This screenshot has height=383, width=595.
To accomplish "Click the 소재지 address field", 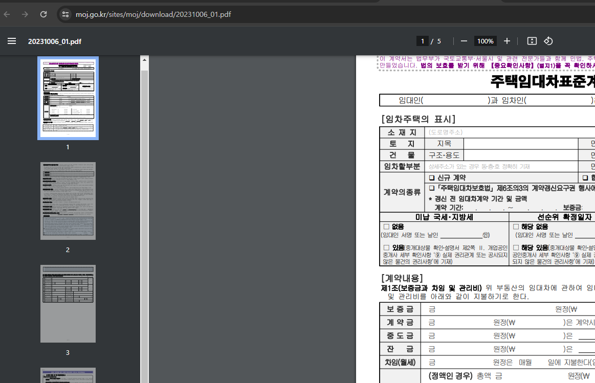I will point(510,132).
